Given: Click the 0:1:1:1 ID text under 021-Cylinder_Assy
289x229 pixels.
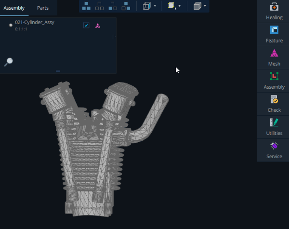Looking at the screenshot, I should pos(21,29).
